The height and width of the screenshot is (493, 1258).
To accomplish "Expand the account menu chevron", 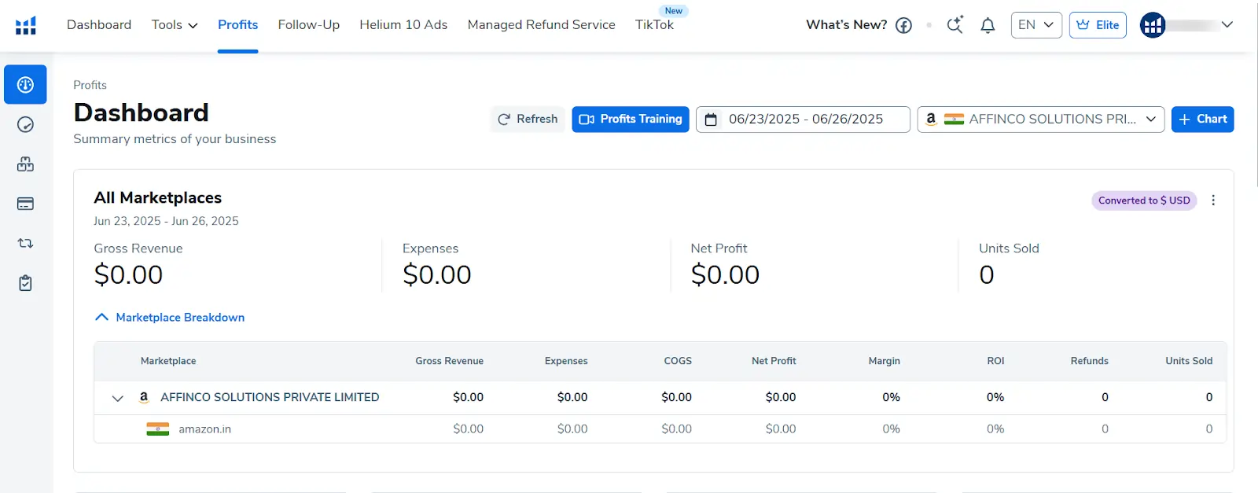I will (x=1227, y=25).
